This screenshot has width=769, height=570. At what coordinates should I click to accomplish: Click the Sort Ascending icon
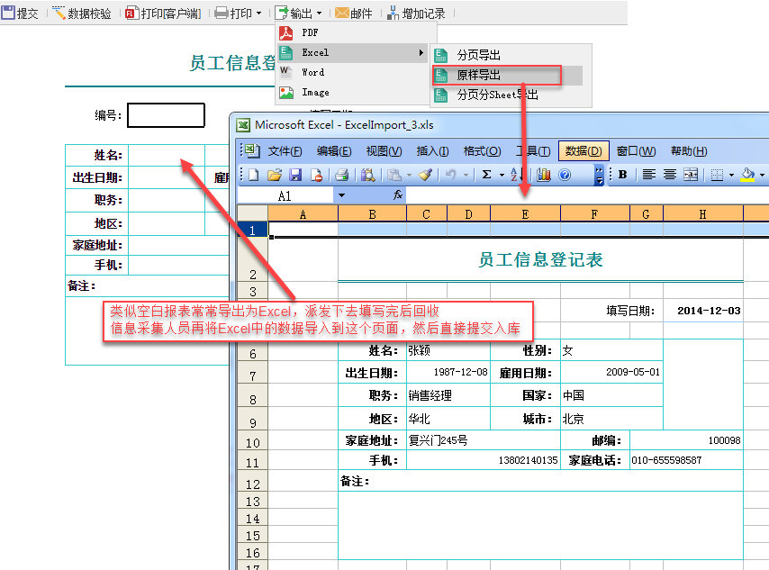tap(515, 175)
